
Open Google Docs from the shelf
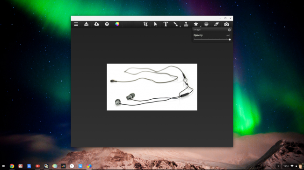coord(29,166)
